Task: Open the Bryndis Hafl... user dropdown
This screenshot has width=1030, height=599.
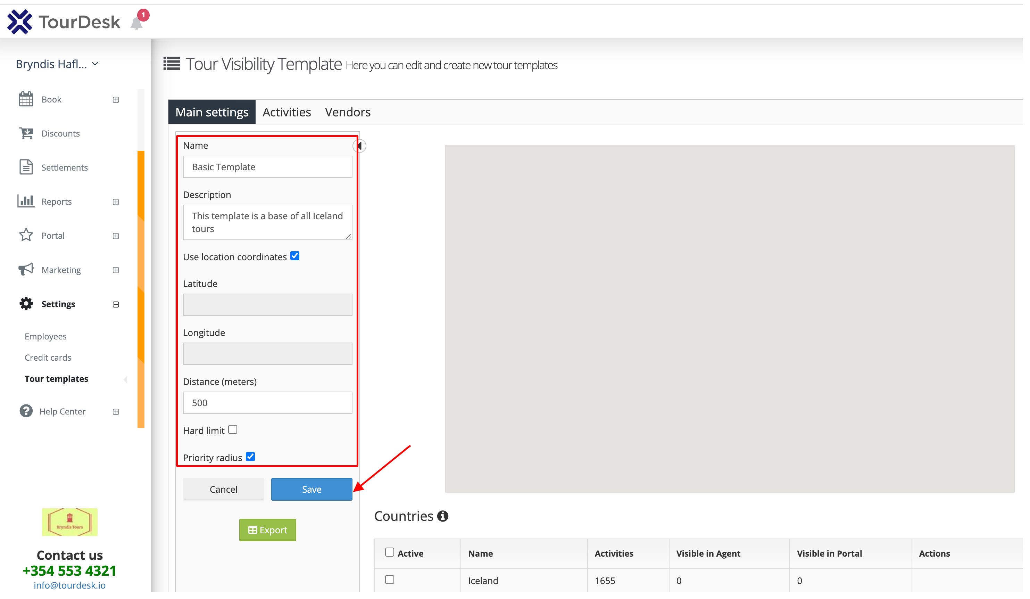Action: click(57, 65)
